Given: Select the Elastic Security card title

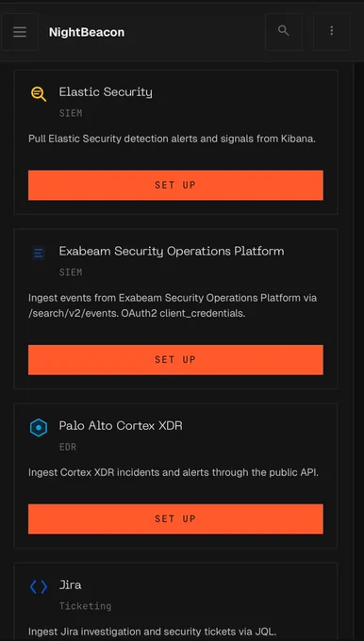Looking at the screenshot, I should click(106, 92).
